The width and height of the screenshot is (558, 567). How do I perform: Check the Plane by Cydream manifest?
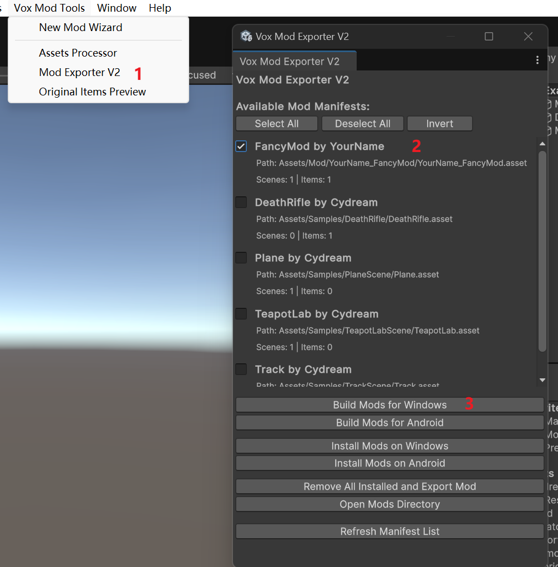(241, 258)
